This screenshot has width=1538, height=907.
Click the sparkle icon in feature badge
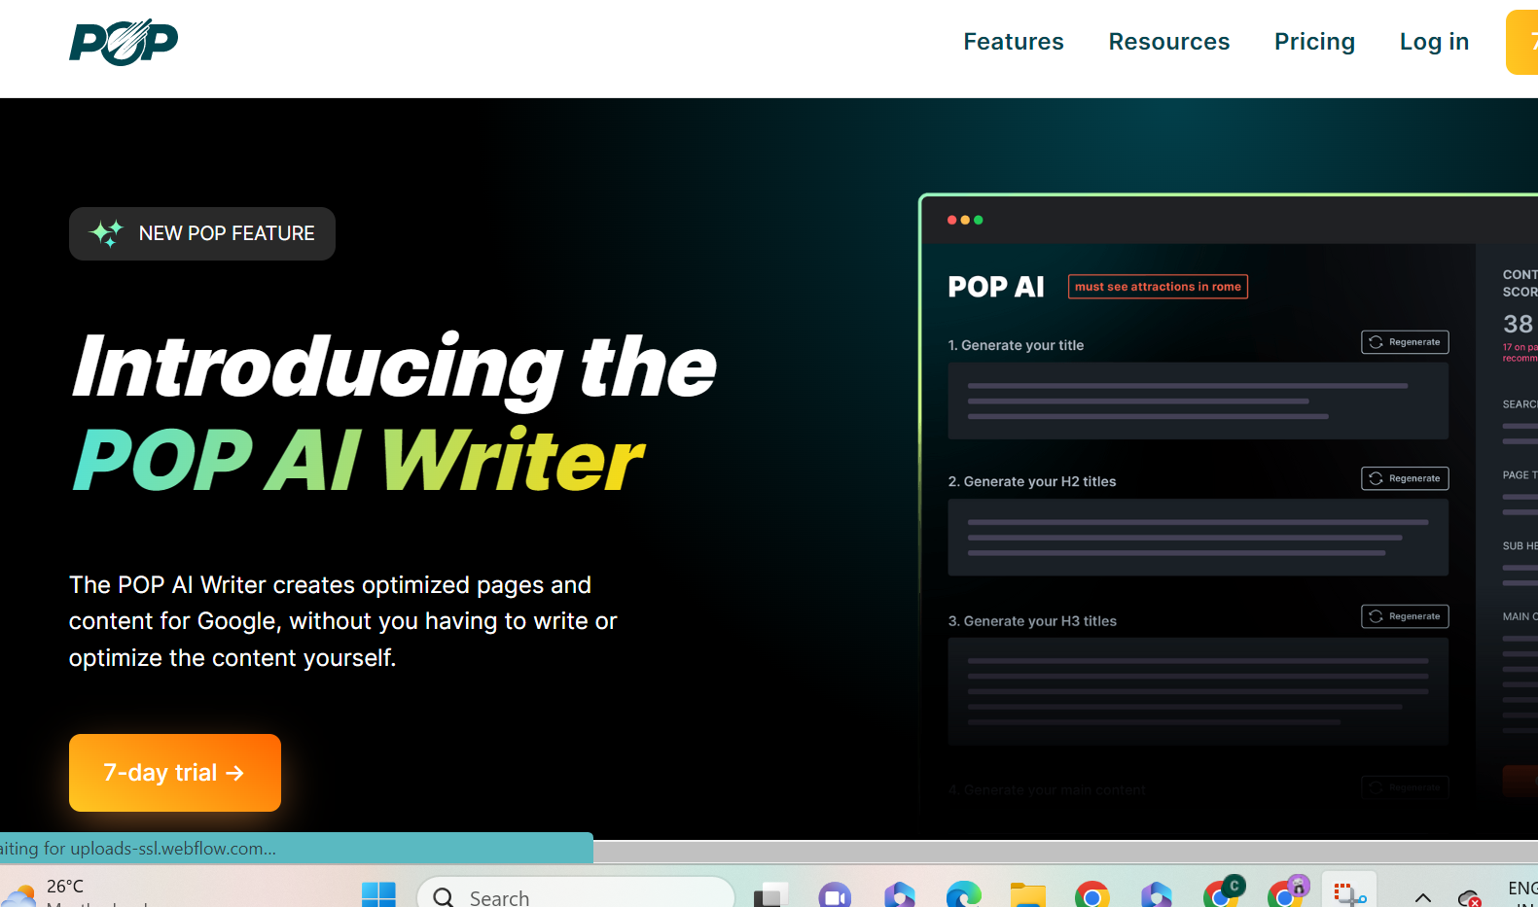106,233
